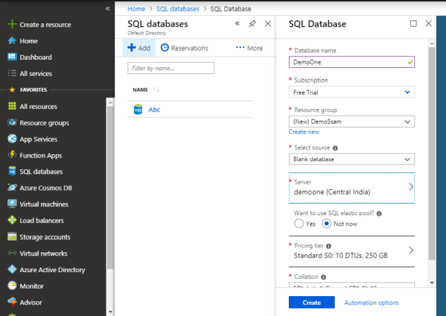Click the Filter by name field
446x316 pixels.
171,68
